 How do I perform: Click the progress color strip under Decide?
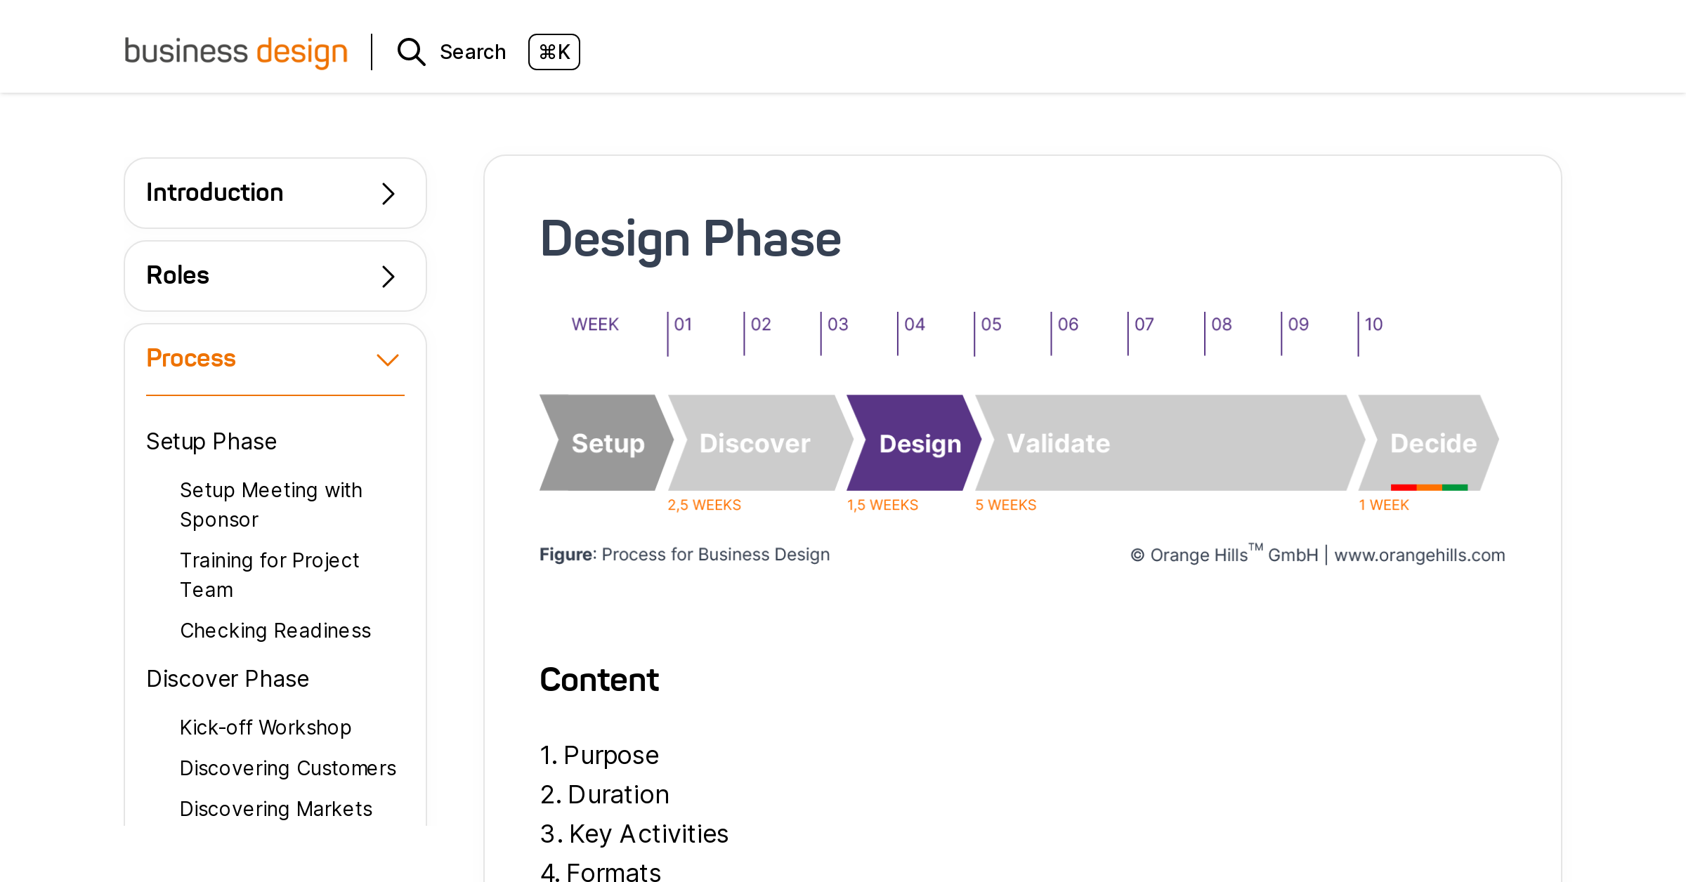click(x=1429, y=486)
